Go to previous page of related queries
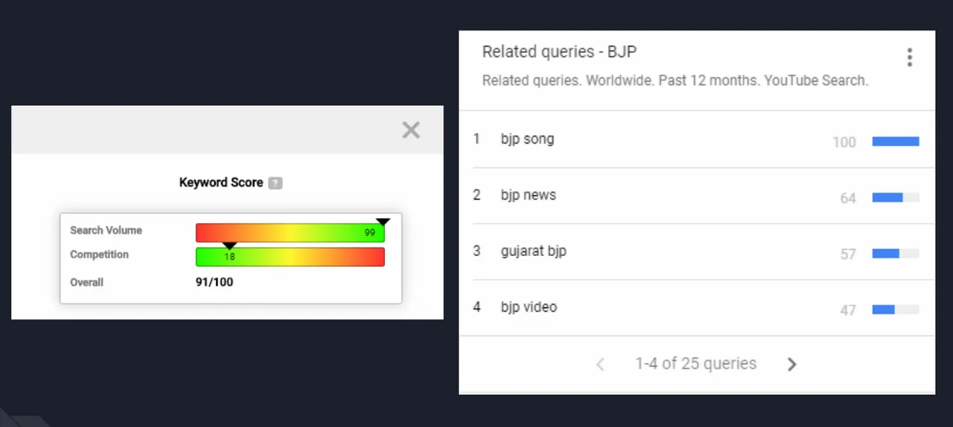This screenshot has height=427, width=953. pyautogui.click(x=601, y=364)
